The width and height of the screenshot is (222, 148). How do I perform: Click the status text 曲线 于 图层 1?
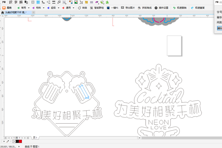coord(32,147)
